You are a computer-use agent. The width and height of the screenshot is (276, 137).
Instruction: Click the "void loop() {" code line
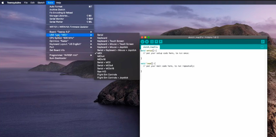[148, 63]
